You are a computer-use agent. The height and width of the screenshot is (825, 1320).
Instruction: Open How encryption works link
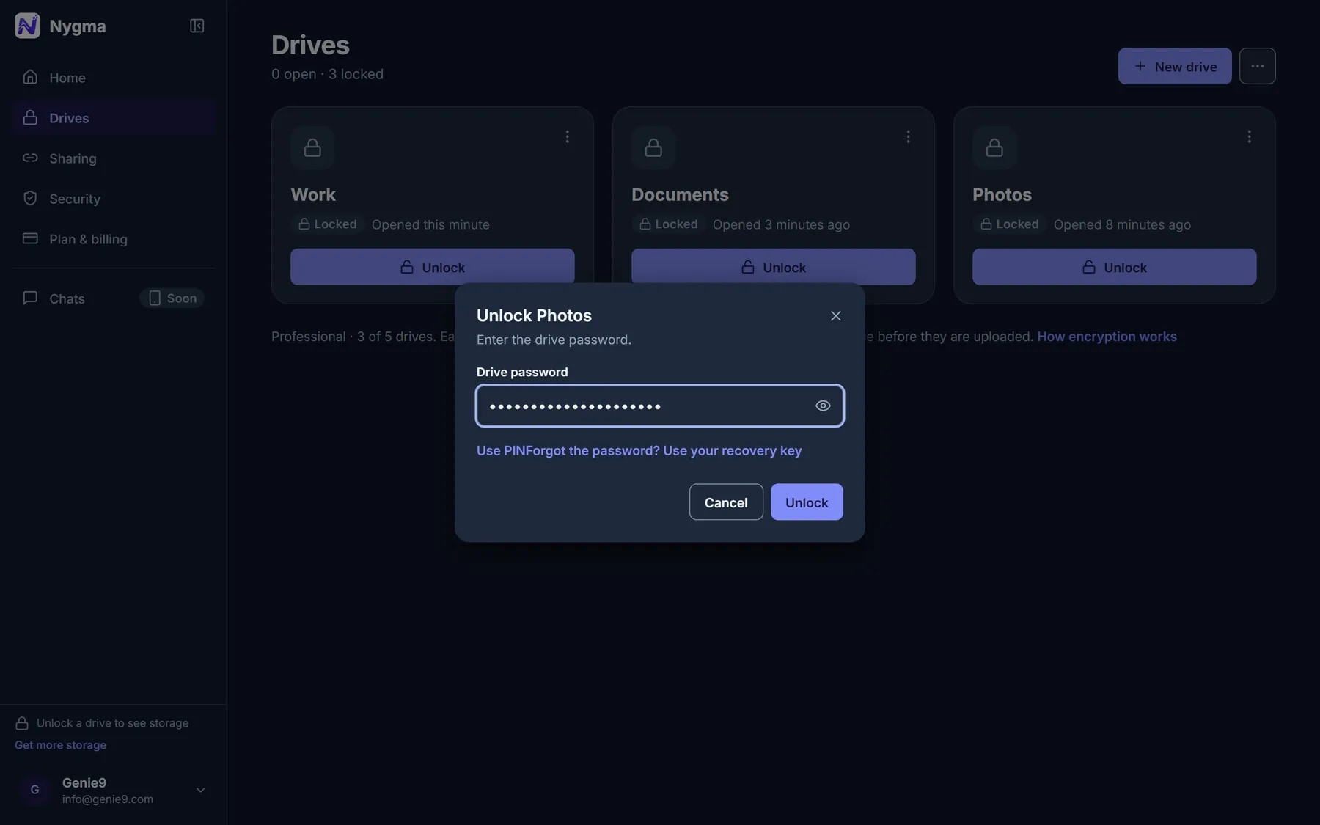click(1107, 337)
